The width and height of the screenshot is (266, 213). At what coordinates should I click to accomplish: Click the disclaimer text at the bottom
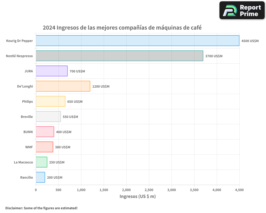pyautogui.click(x=41, y=208)
